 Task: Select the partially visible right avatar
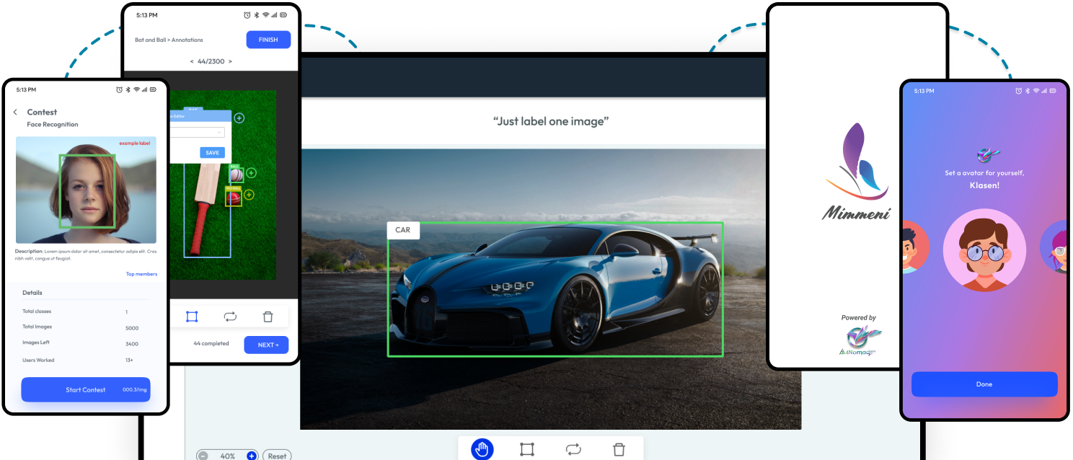click(1054, 247)
